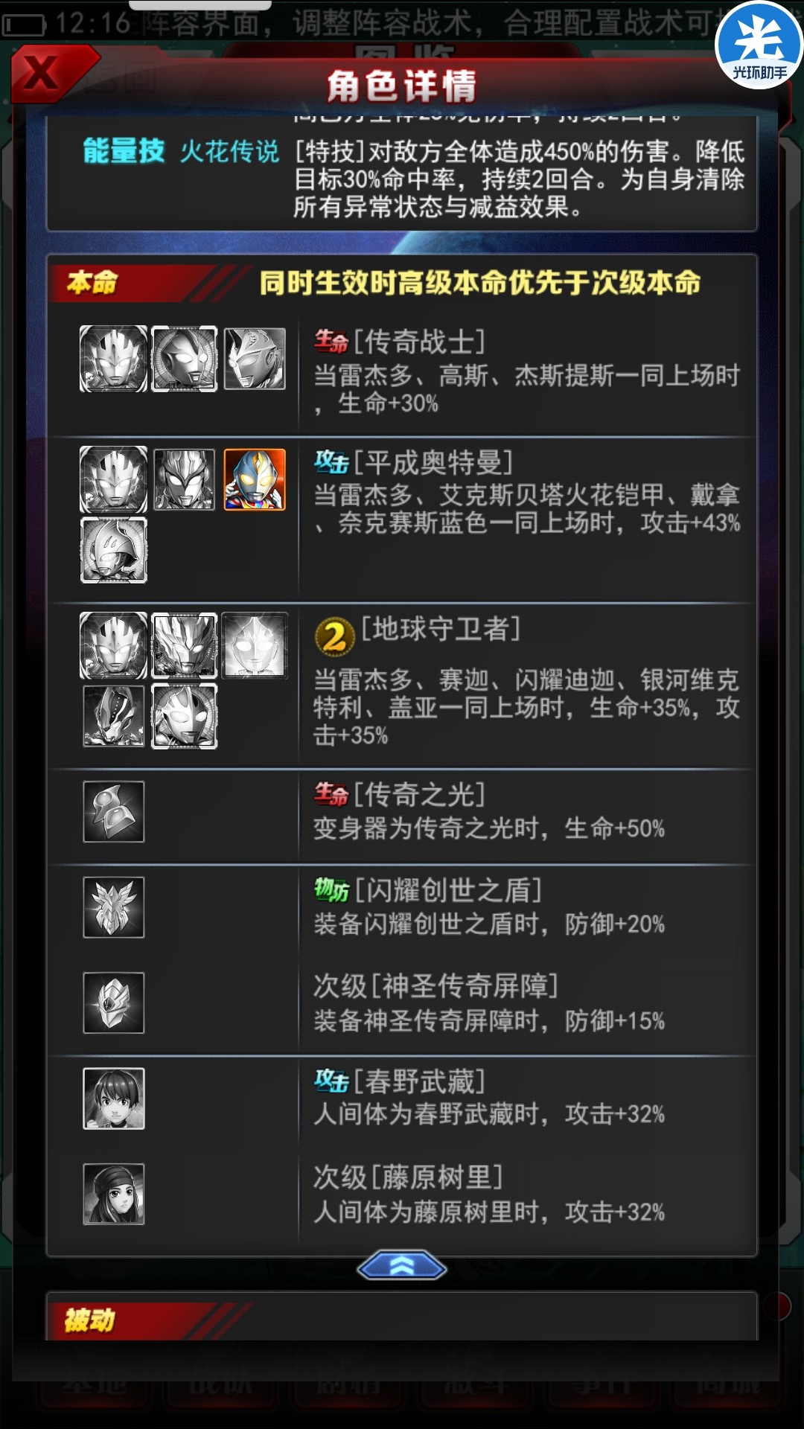Tap the 艾克斯贝塔火花铠甲 portrait in 平成奥特曼 row
This screenshot has height=1429, width=804.
[x=185, y=480]
